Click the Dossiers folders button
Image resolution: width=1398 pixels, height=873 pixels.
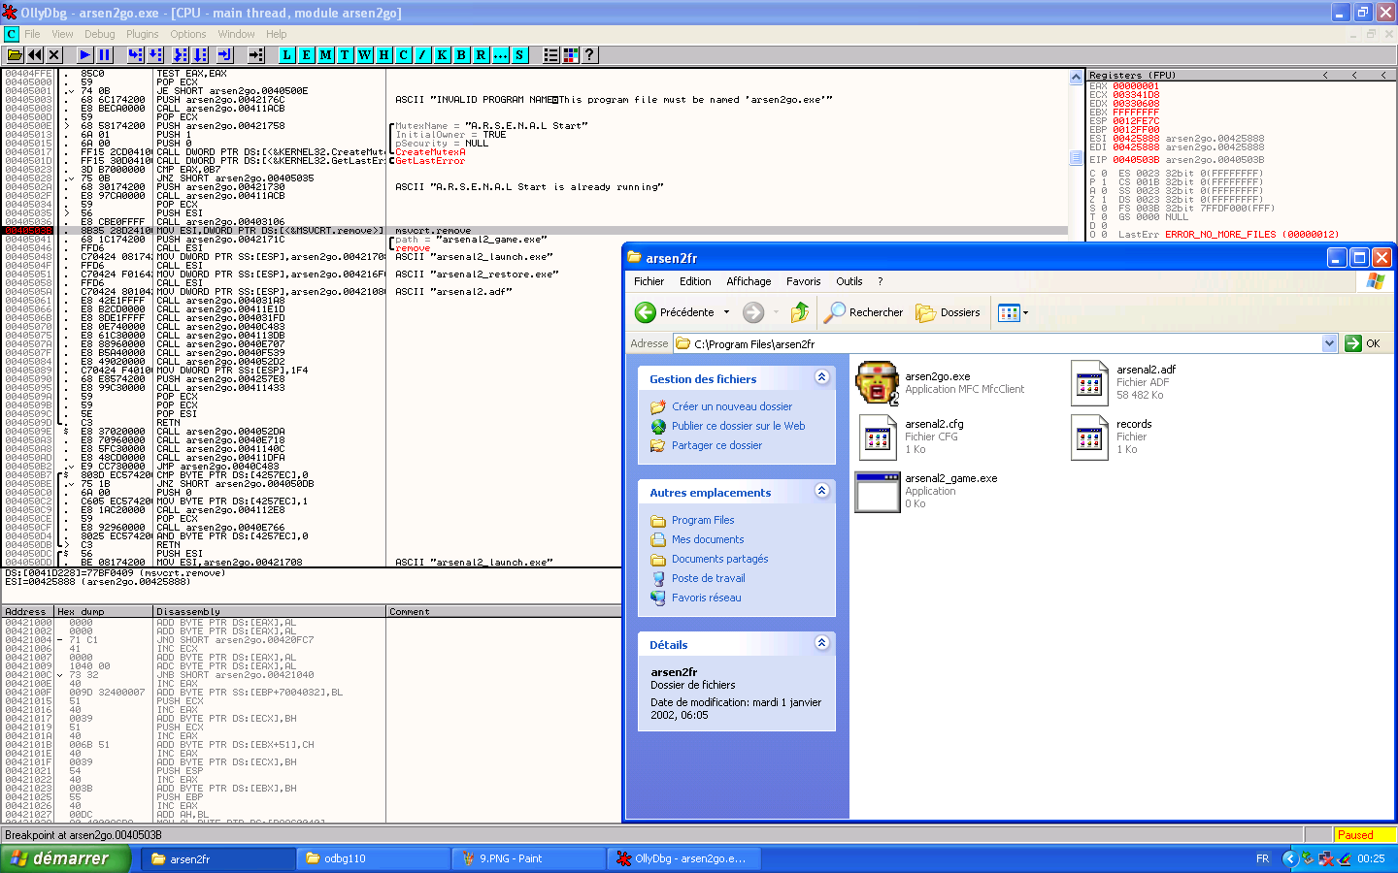pyautogui.click(x=949, y=312)
